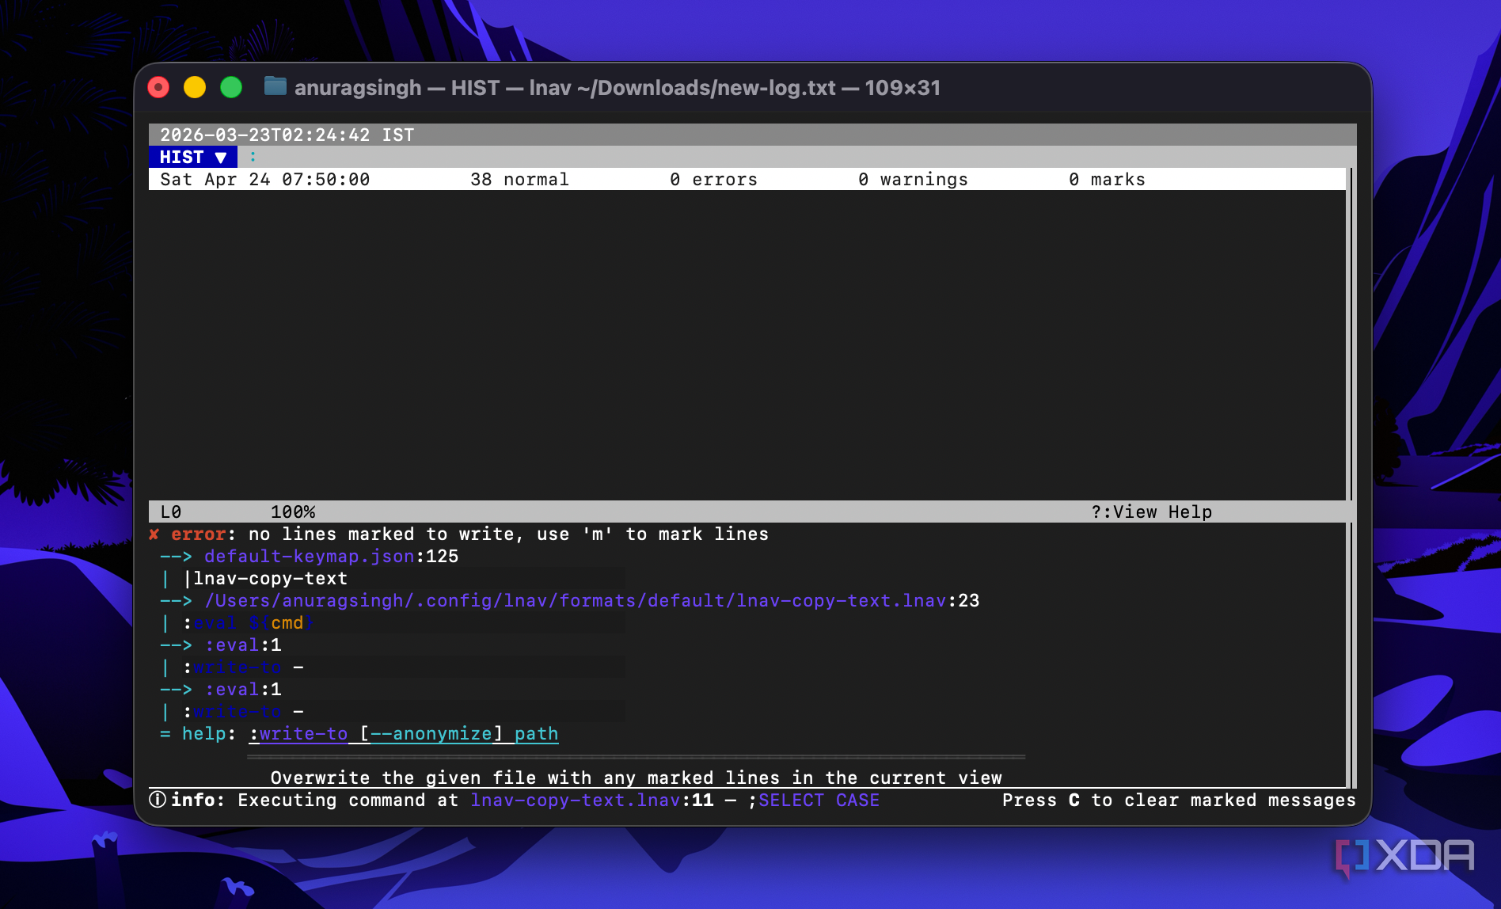Screen dimensions: 1501x909
Task: Open the HIST view dropdown
Action: point(193,157)
